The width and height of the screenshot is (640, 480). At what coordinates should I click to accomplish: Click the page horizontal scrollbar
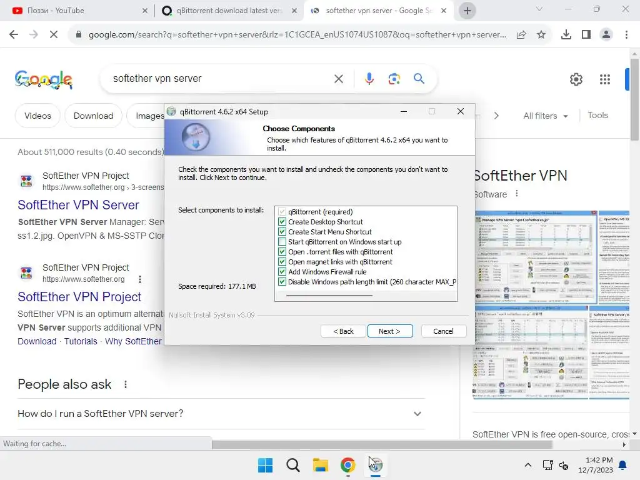point(382,444)
